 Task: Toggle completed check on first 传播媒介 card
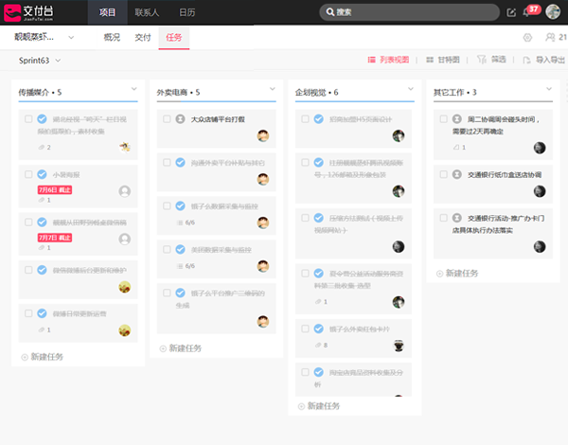point(42,119)
